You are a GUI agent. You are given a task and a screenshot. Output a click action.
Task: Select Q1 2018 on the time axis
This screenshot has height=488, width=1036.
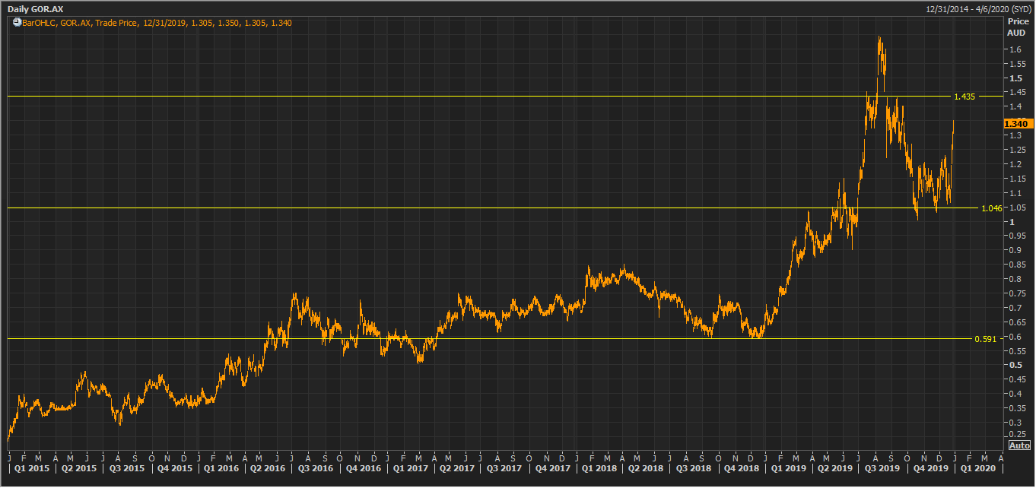point(599,469)
